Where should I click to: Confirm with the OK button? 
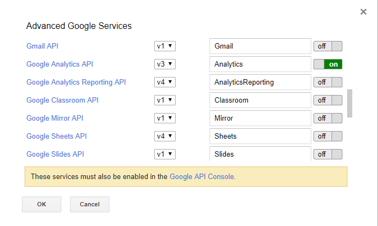coord(42,204)
